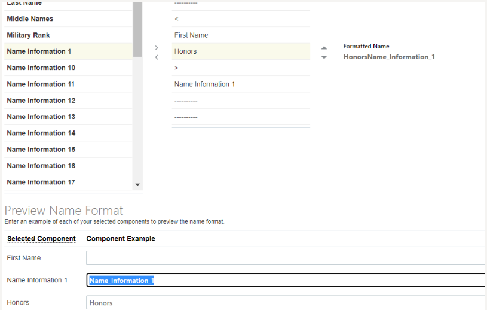Select Name Information 14 in the list

click(x=68, y=133)
